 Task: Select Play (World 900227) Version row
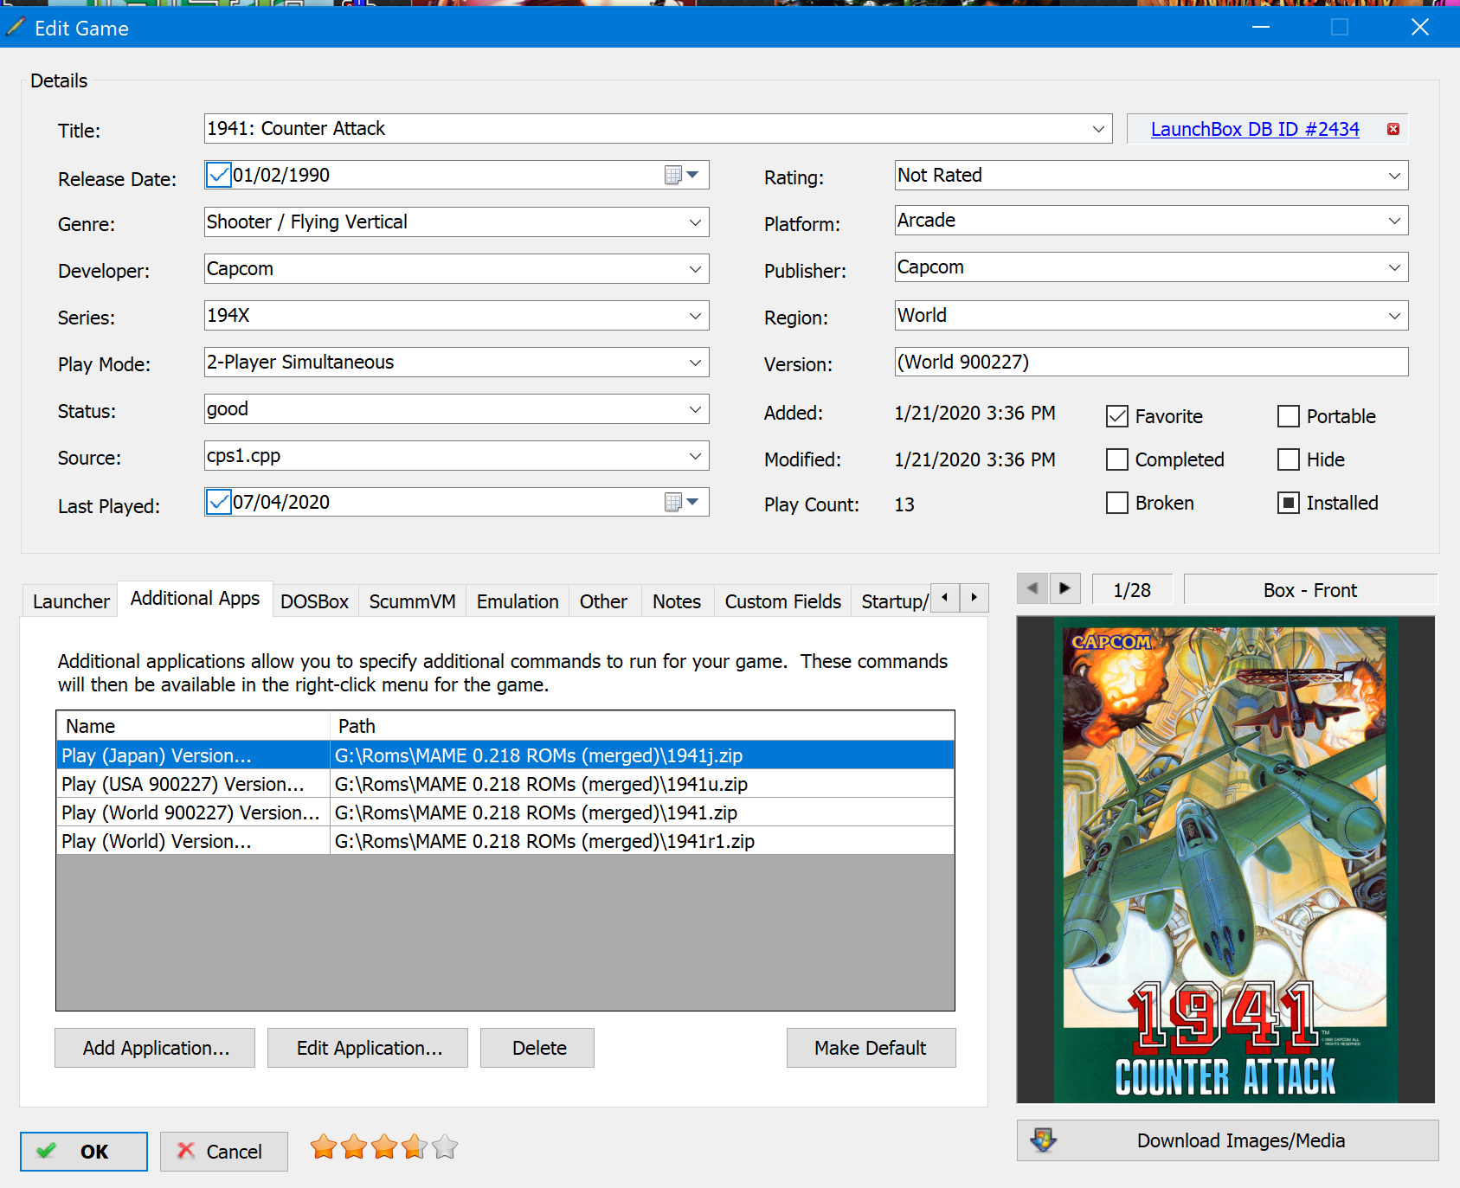pyautogui.click(x=505, y=812)
